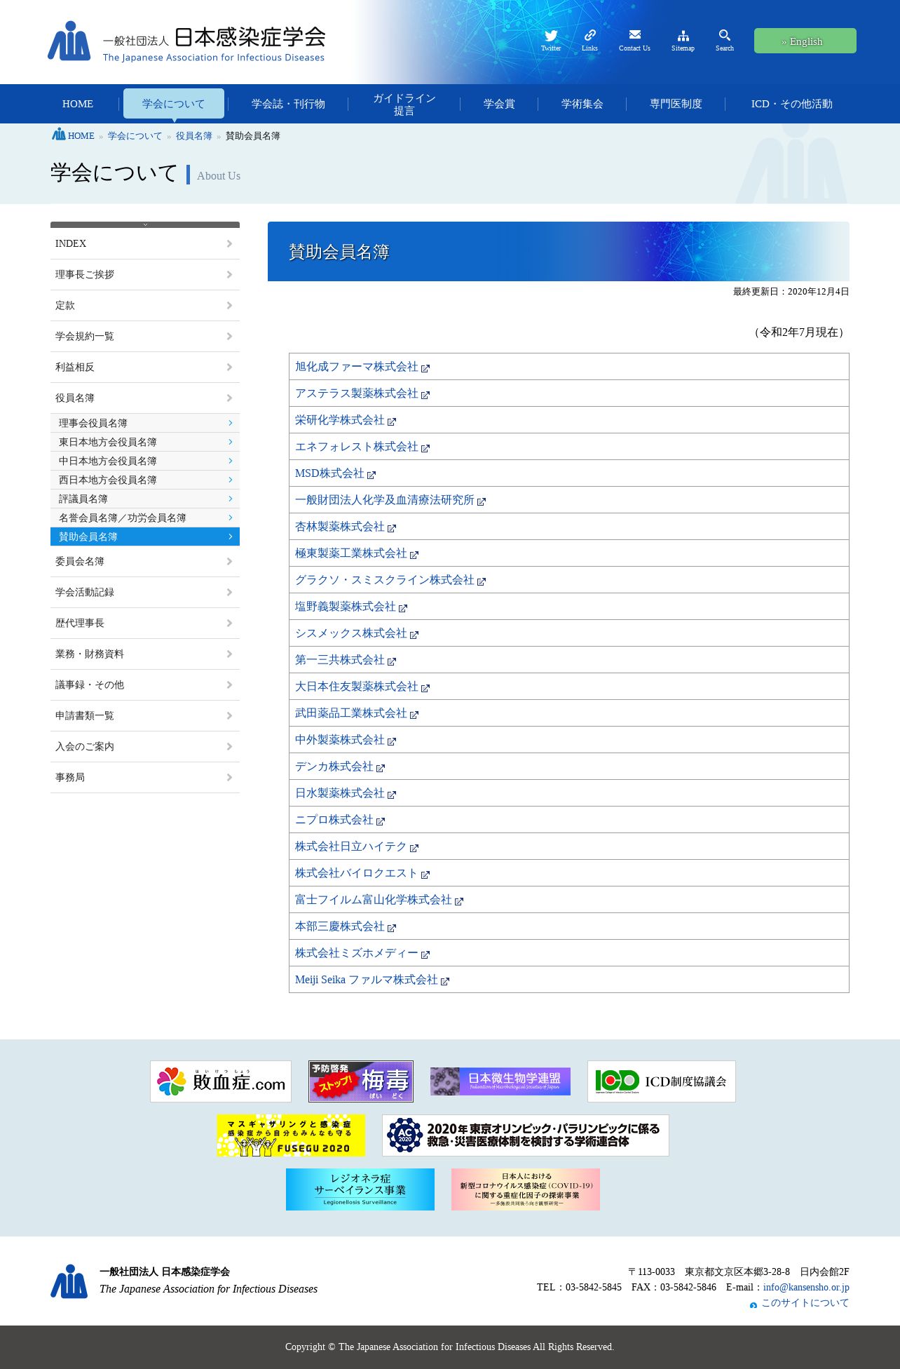Open 学会活動記録 sidebar item
The height and width of the screenshot is (1369, 900).
[145, 593]
